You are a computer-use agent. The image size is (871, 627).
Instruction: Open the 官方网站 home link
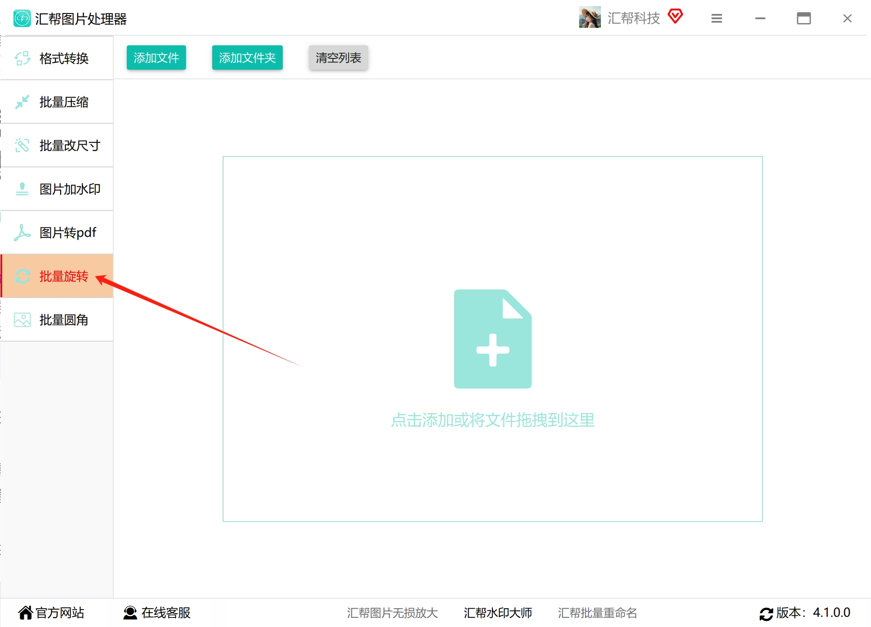pos(51,613)
